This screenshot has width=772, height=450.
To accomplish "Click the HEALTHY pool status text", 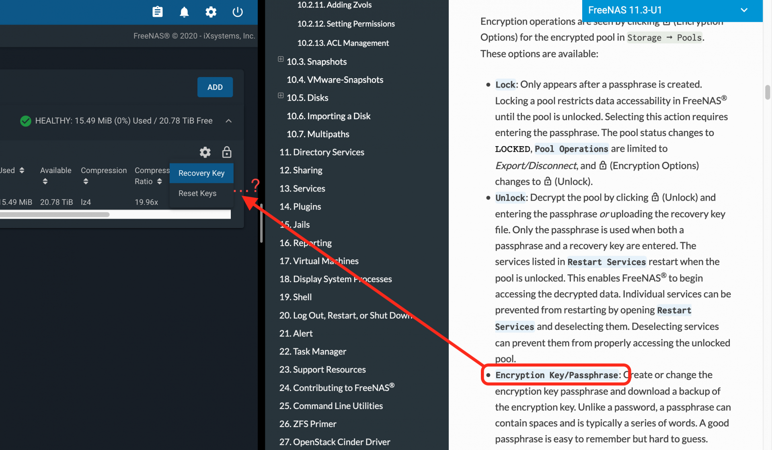I will (x=124, y=121).
